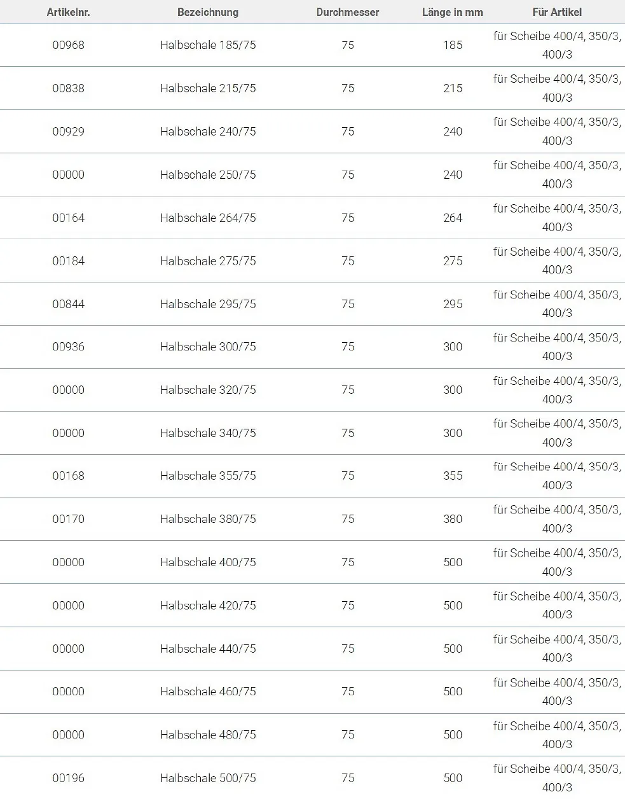The height and width of the screenshot is (799, 625).
Task: Click the length value 355
Action: click(453, 476)
